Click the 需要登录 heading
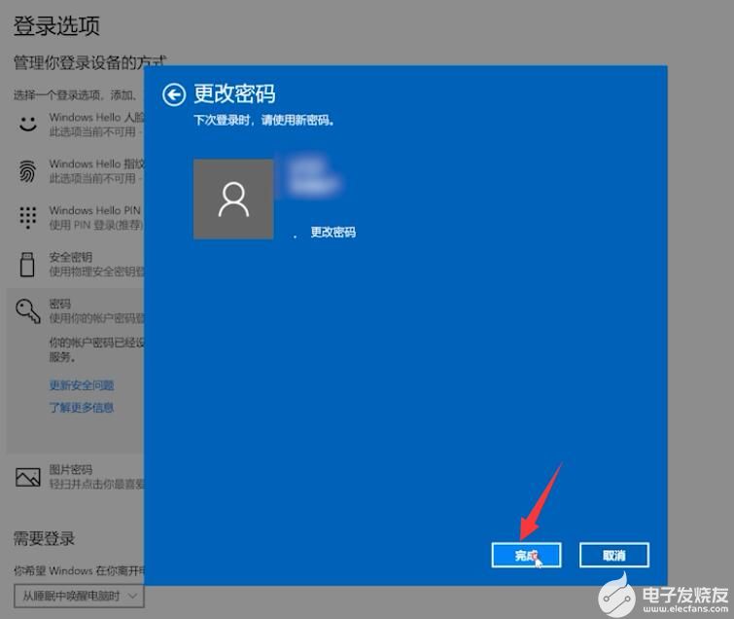This screenshot has height=619, width=734. tap(44, 538)
